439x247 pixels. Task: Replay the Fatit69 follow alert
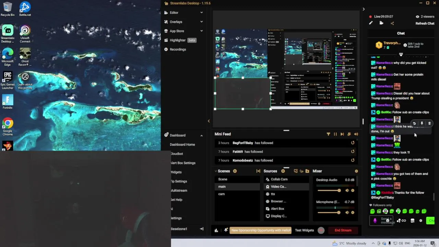pyautogui.click(x=353, y=152)
